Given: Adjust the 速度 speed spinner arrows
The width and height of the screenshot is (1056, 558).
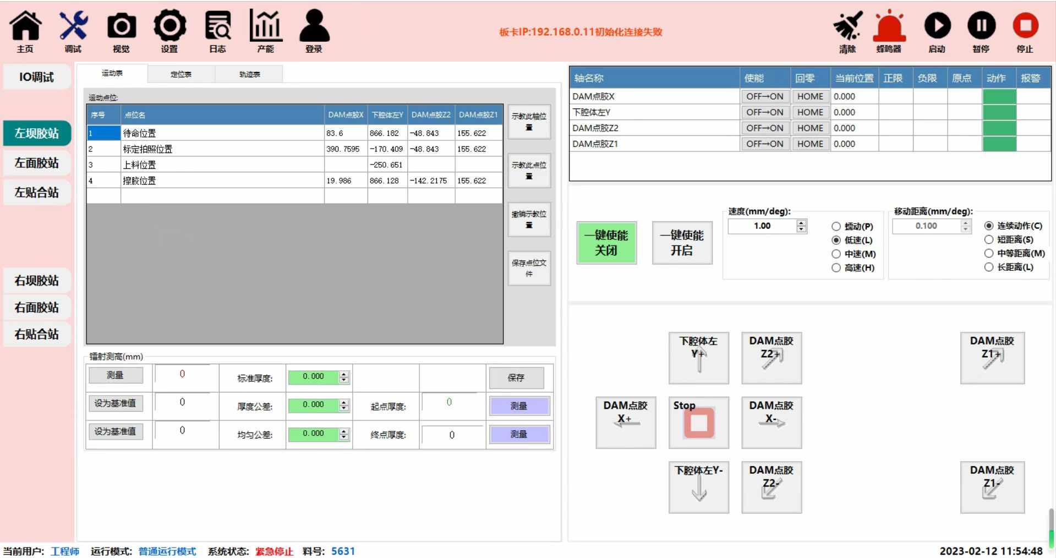Looking at the screenshot, I should pos(802,226).
